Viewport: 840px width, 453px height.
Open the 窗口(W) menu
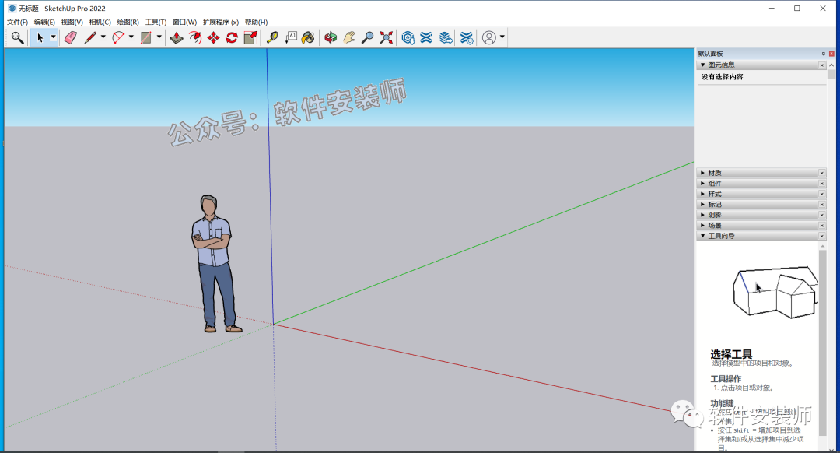[185, 22]
